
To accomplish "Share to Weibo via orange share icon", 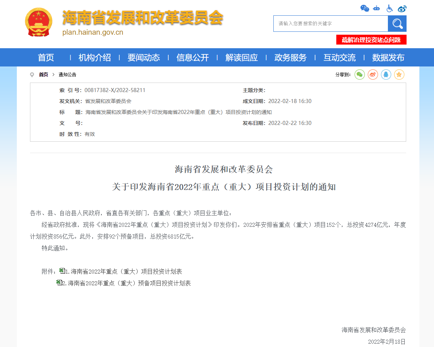I will [373, 75].
